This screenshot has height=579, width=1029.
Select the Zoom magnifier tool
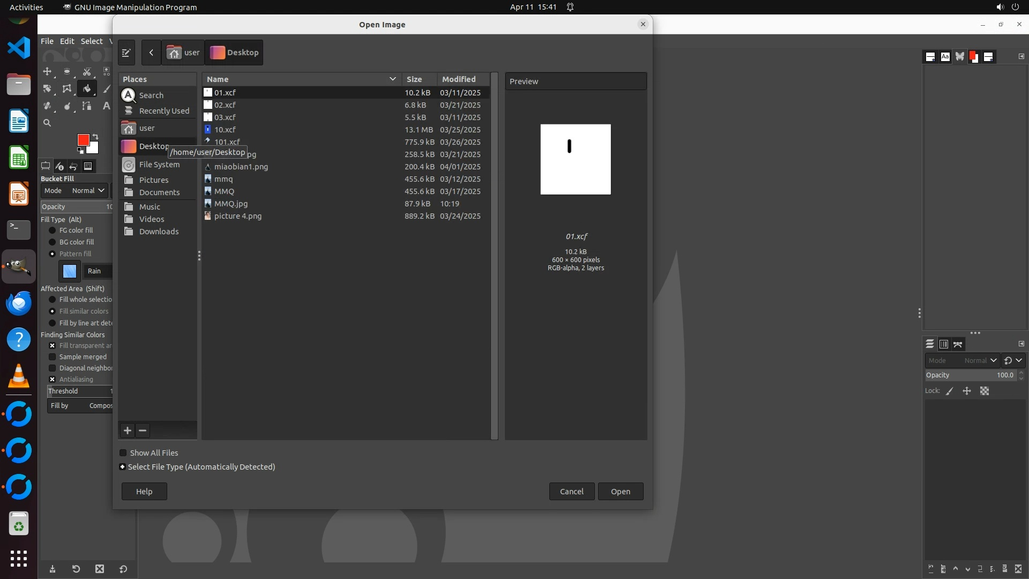[47, 123]
